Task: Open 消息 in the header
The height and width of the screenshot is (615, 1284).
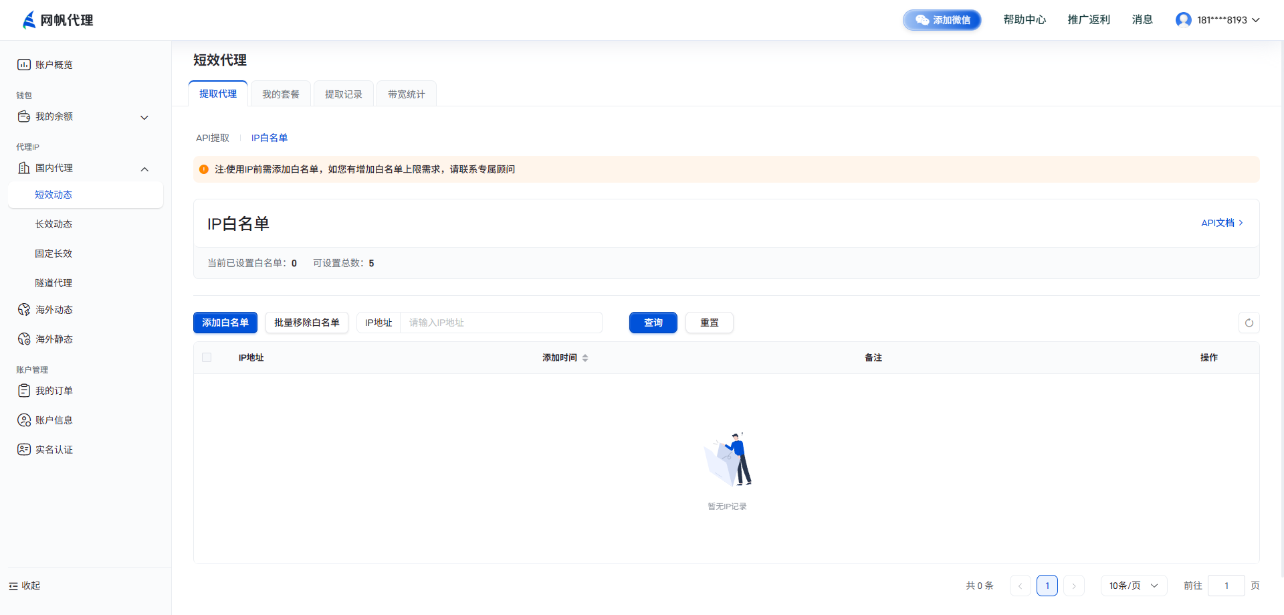Action: click(1142, 20)
